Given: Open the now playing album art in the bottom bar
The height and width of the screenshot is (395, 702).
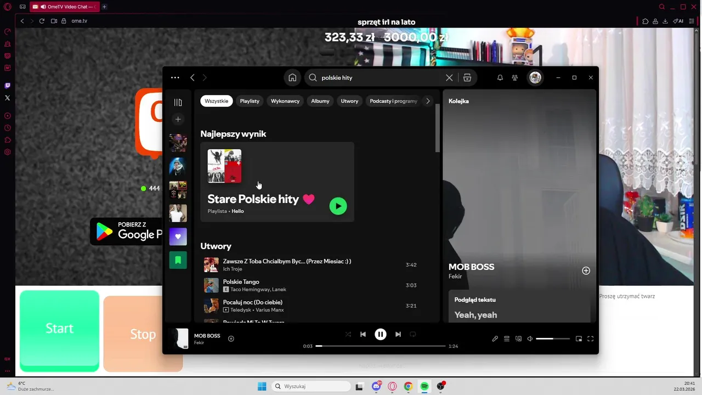Looking at the screenshot, I should [178, 339].
